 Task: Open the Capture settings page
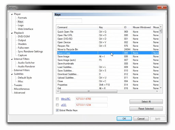coord(22,55)
